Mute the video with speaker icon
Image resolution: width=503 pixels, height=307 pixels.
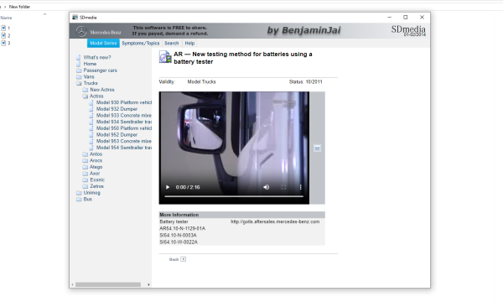coord(267,187)
